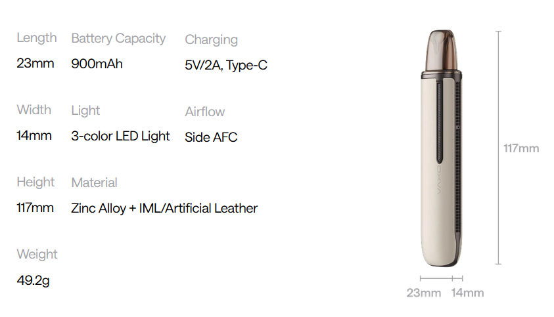Image resolution: width=554 pixels, height=317 pixels.
Task: Click the Light label heading
Action: [85, 110]
